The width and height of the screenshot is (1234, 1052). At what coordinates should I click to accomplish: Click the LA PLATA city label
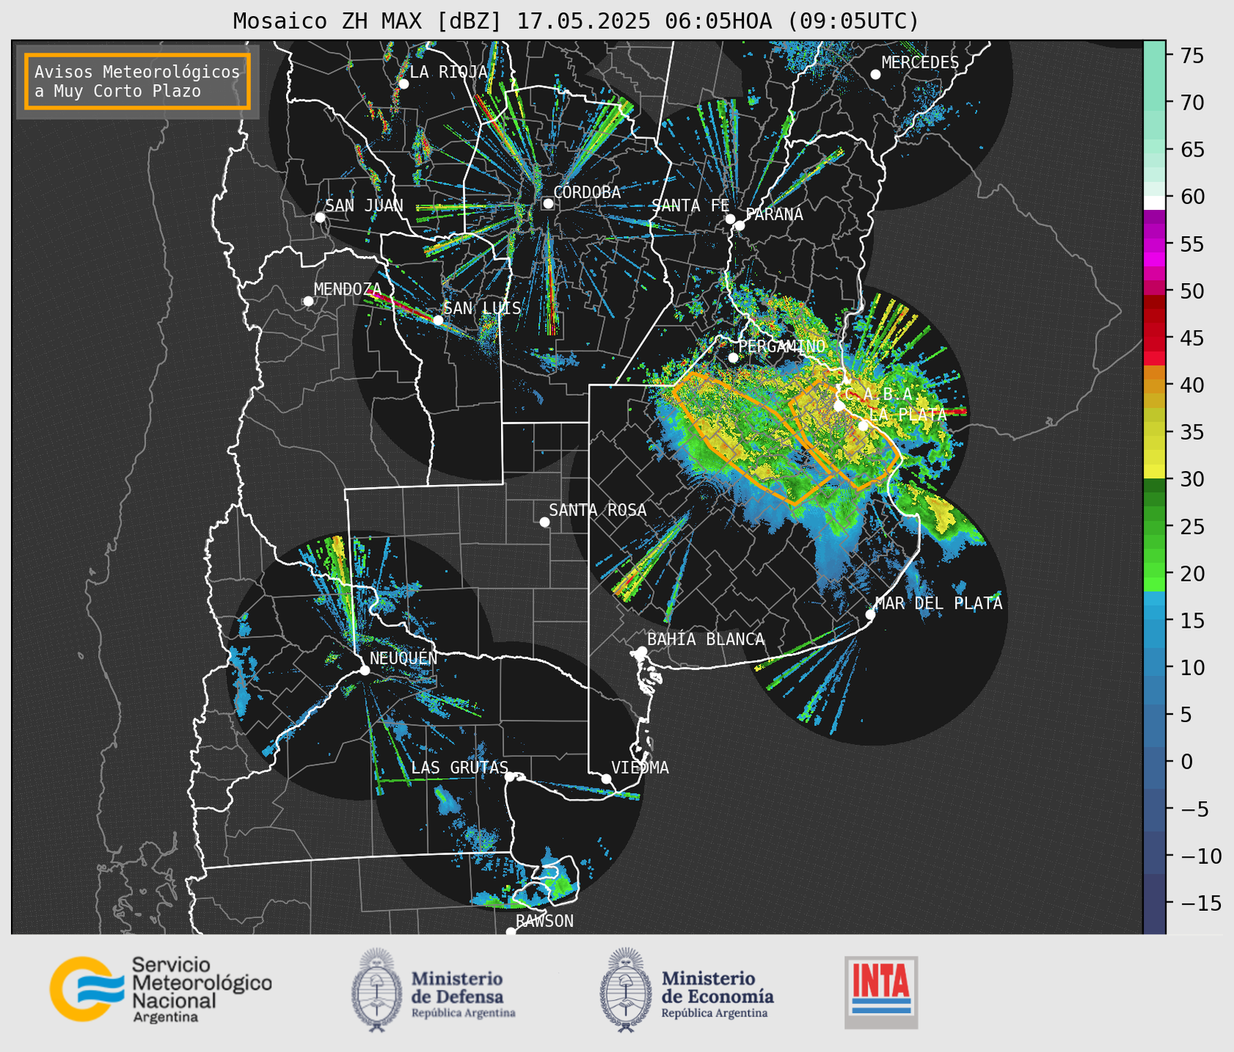coord(908,414)
